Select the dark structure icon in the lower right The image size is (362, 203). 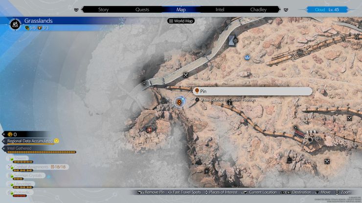click(x=290, y=160)
